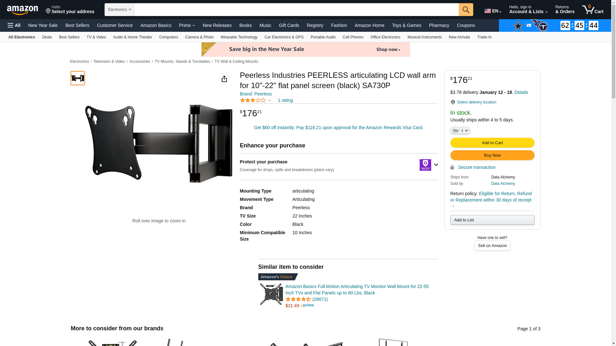Open the Data Alchemy seller link

(x=503, y=184)
